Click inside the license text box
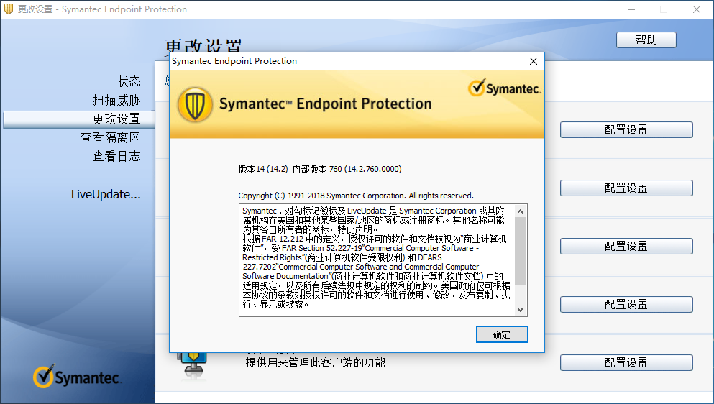Viewport: 714px width, 404px height. [x=377, y=260]
